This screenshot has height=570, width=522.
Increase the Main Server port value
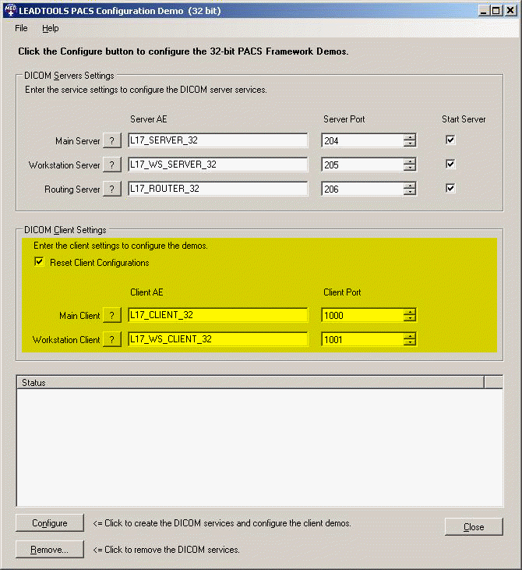(x=410, y=138)
